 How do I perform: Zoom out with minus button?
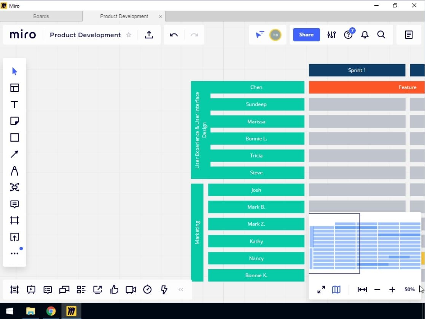click(x=377, y=289)
